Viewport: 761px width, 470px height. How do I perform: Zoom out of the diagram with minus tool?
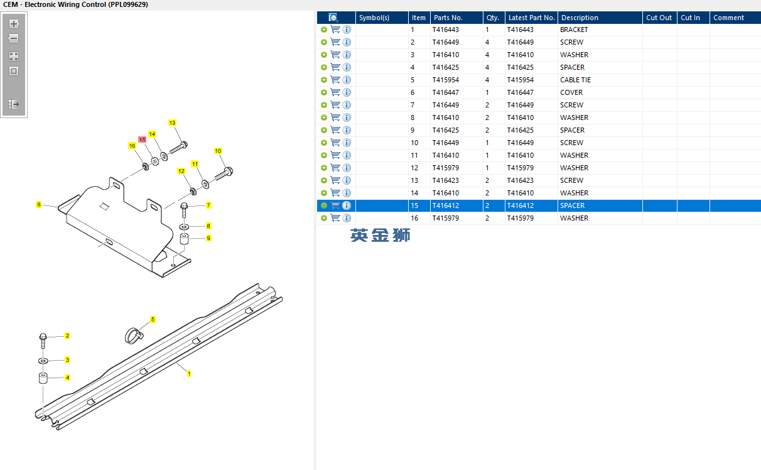[x=14, y=38]
